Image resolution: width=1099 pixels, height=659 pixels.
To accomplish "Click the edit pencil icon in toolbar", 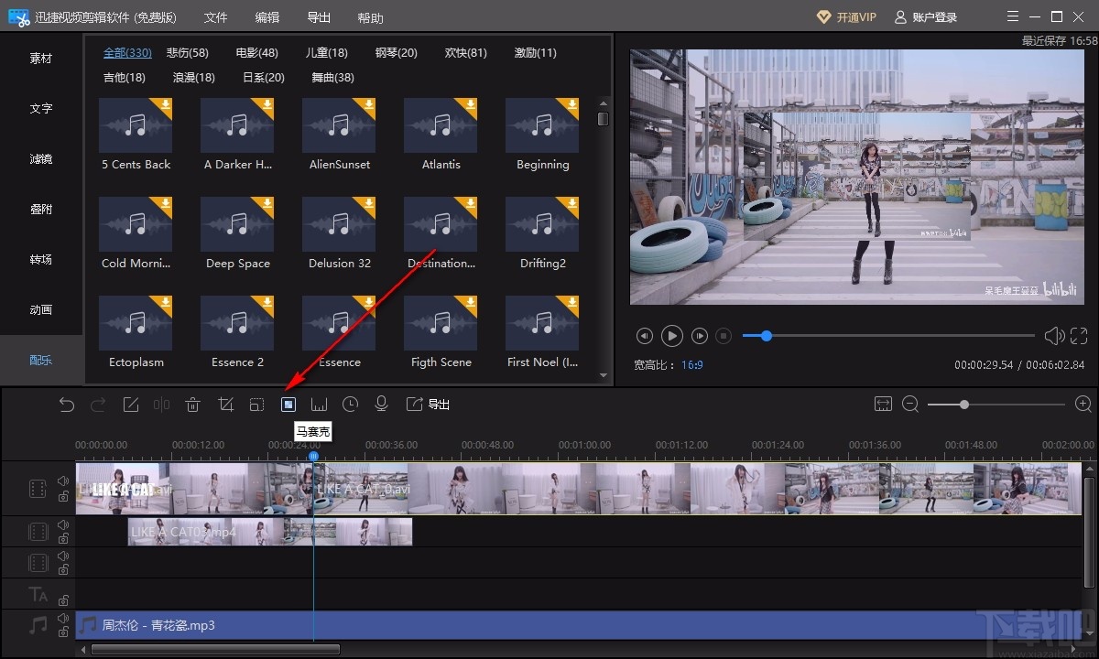I will [131, 405].
